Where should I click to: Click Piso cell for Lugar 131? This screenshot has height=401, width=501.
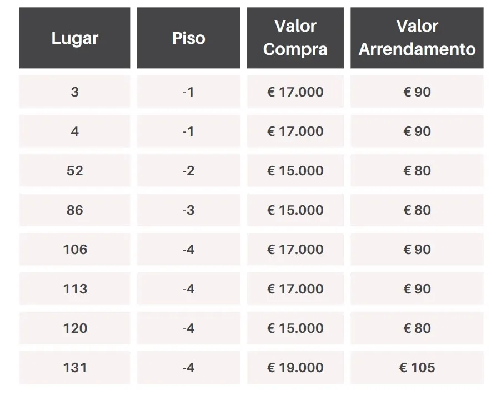coord(188,368)
